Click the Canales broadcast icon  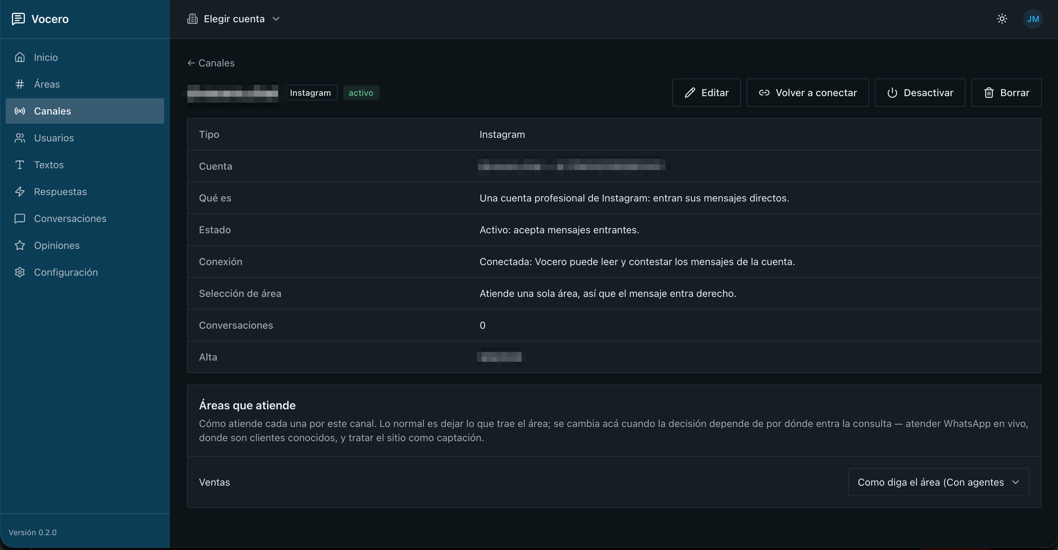pyautogui.click(x=20, y=111)
